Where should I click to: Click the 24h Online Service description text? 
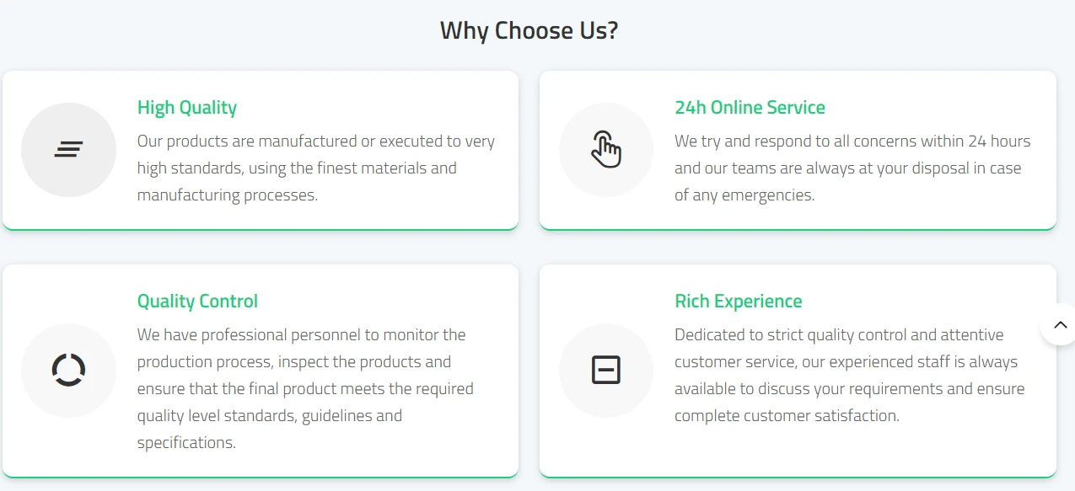852,168
